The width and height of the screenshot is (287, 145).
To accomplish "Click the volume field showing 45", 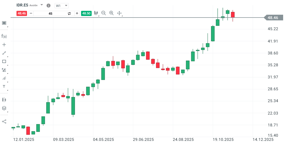I will tap(50, 13).
